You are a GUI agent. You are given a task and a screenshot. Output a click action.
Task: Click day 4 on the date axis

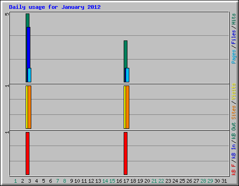pos(36,181)
